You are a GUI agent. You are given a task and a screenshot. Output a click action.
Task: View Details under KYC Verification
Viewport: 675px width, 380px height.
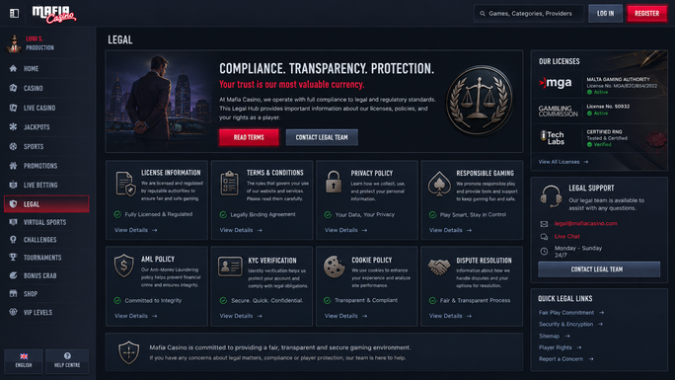click(x=241, y=316)
